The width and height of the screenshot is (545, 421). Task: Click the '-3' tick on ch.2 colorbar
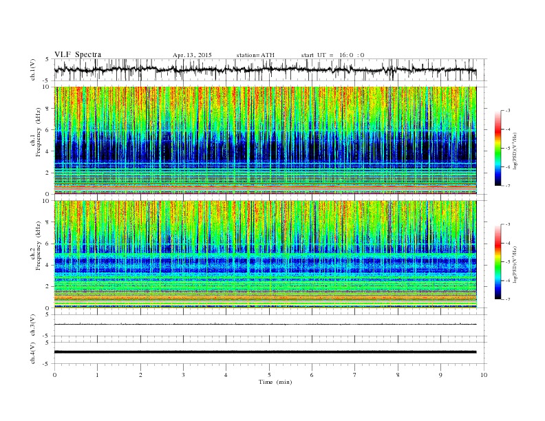click(x=508, y=224)
